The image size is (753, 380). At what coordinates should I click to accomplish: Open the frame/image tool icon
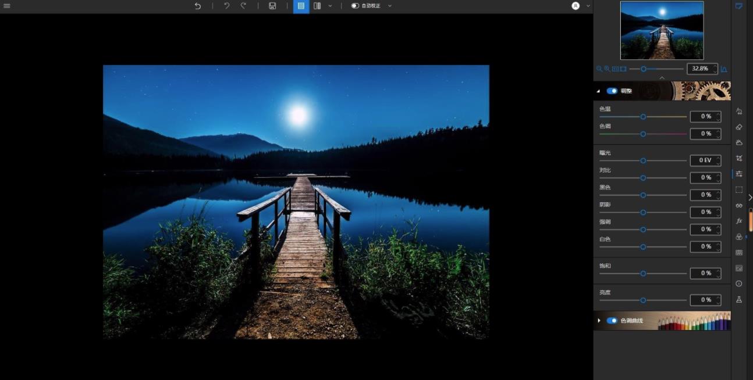click(739, 268)
